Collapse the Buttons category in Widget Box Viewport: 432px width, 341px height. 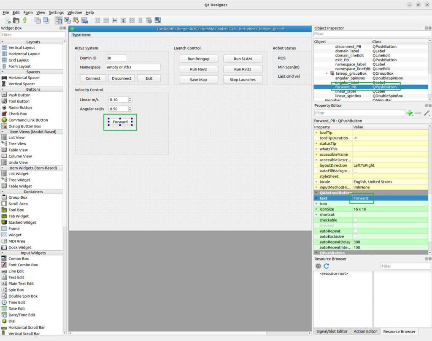pos(3,89)
